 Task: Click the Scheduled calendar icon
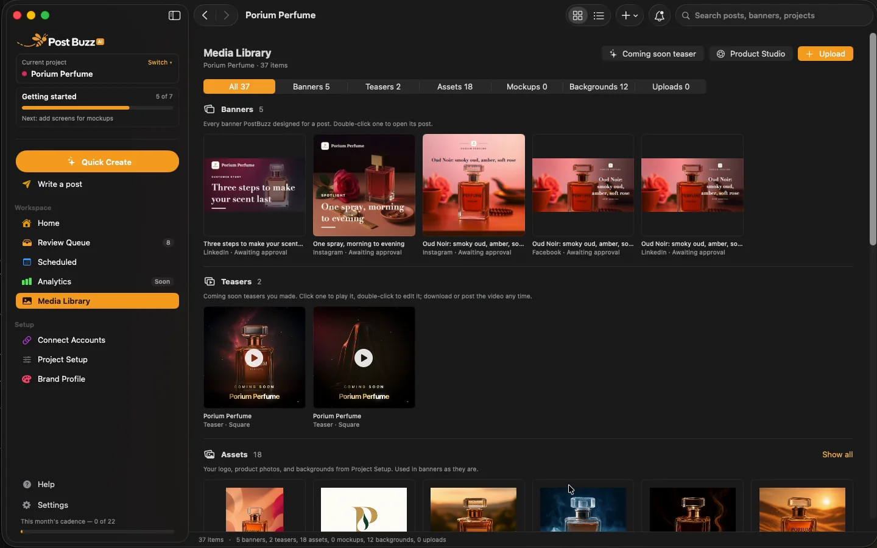click(x=27, y=262)
